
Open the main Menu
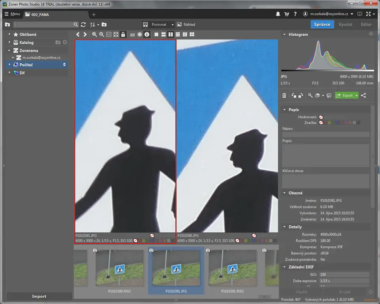tap(12, 14)
